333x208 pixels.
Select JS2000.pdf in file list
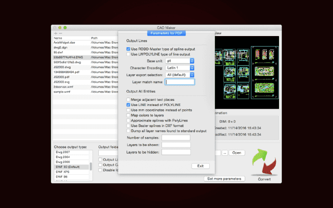click(x=85, y=77)
